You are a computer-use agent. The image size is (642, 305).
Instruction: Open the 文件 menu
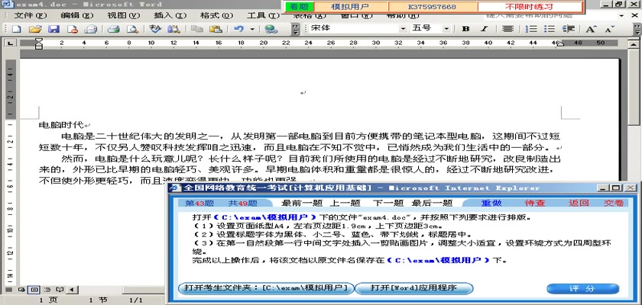tap(31, 15)
